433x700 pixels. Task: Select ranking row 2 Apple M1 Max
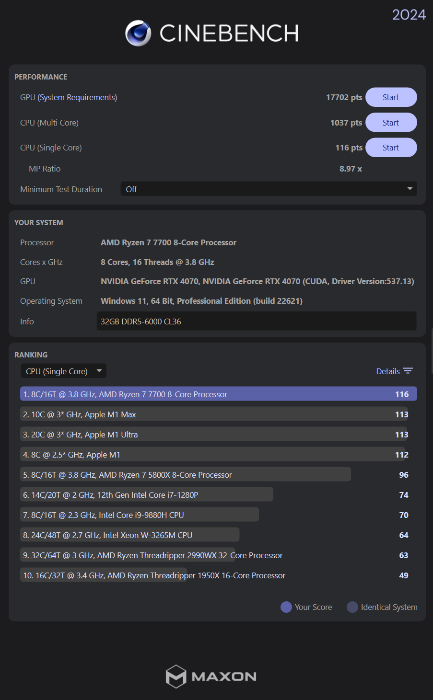[x=219, y=414]
